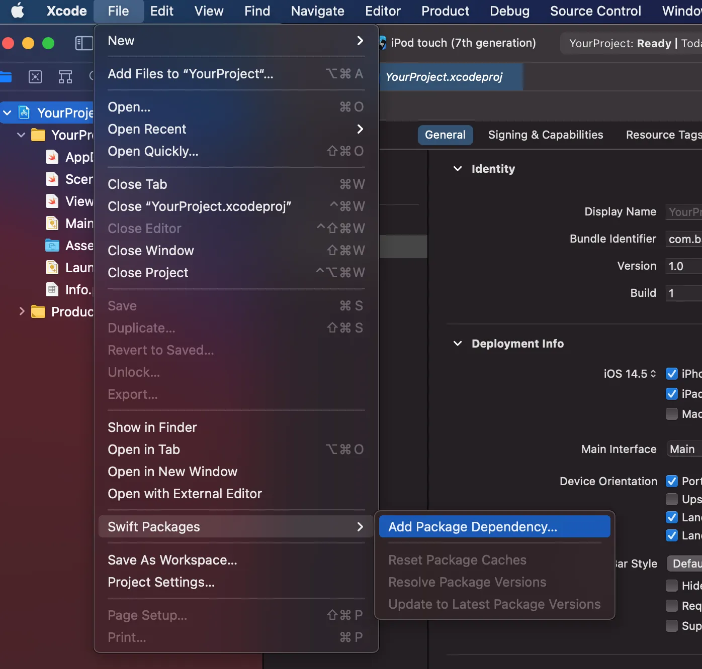Click the YourProject group folder icon
The image size is (702, 669).
(x=39, y=135)
